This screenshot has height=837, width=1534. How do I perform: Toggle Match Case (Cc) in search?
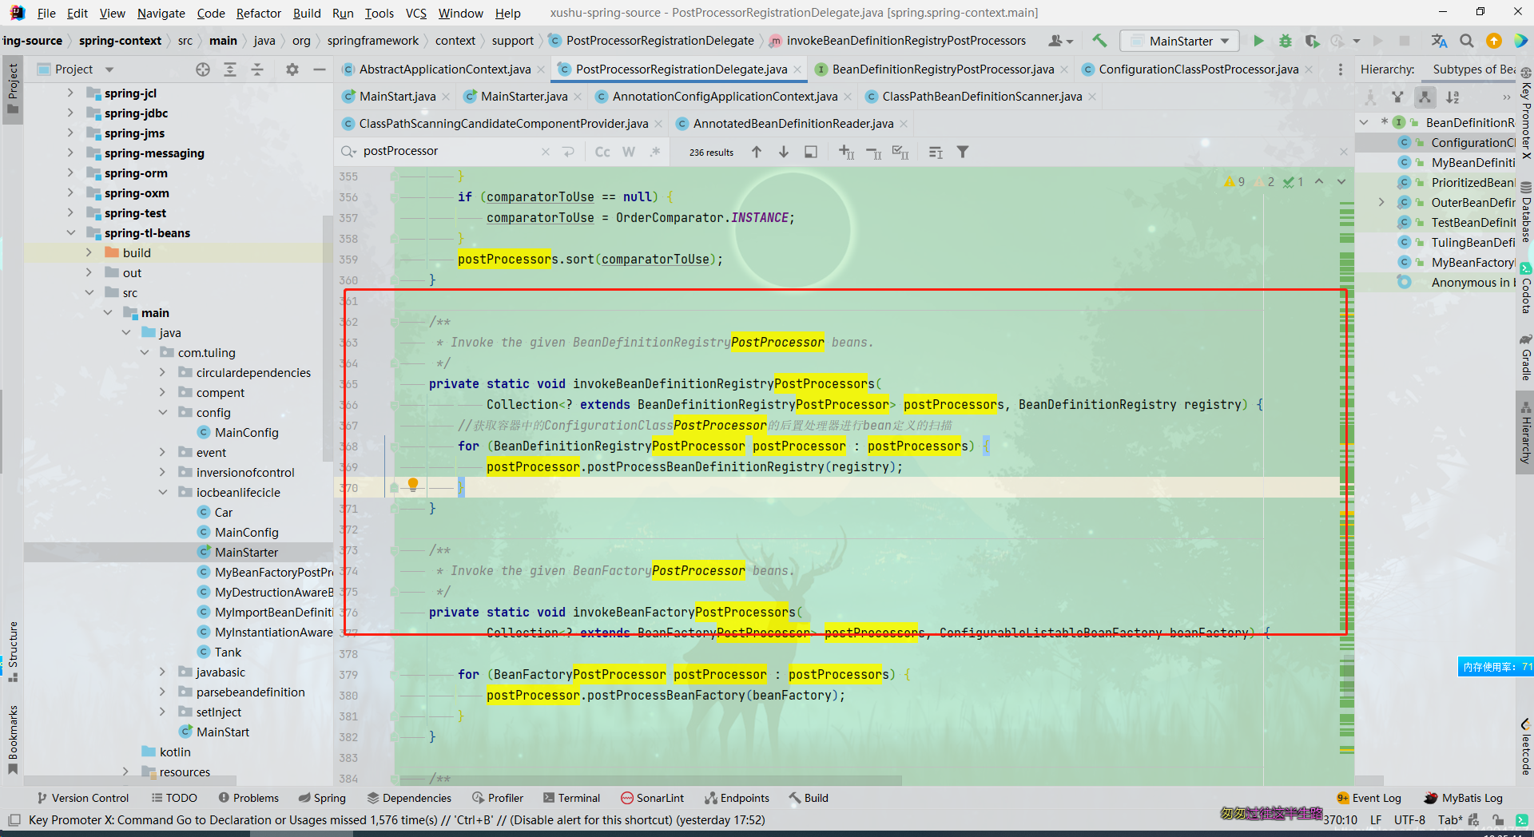click(x=602, y=152)
